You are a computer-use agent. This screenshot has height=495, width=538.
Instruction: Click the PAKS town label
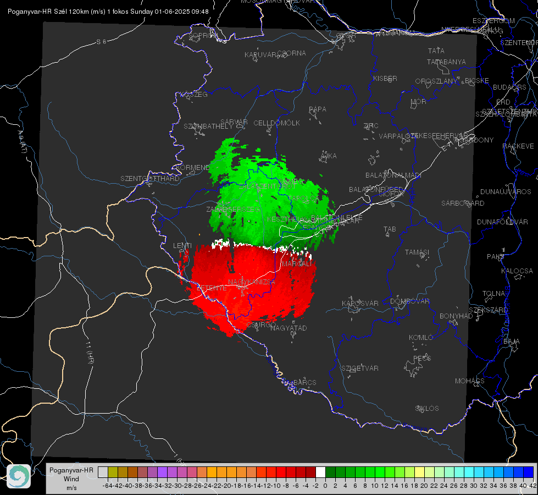coord(496,257)
